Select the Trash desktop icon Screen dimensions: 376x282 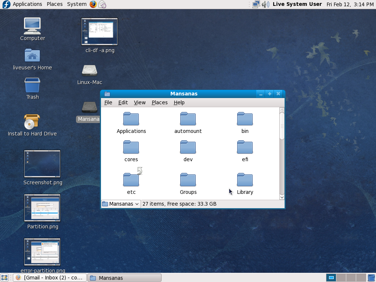(32, 85)
